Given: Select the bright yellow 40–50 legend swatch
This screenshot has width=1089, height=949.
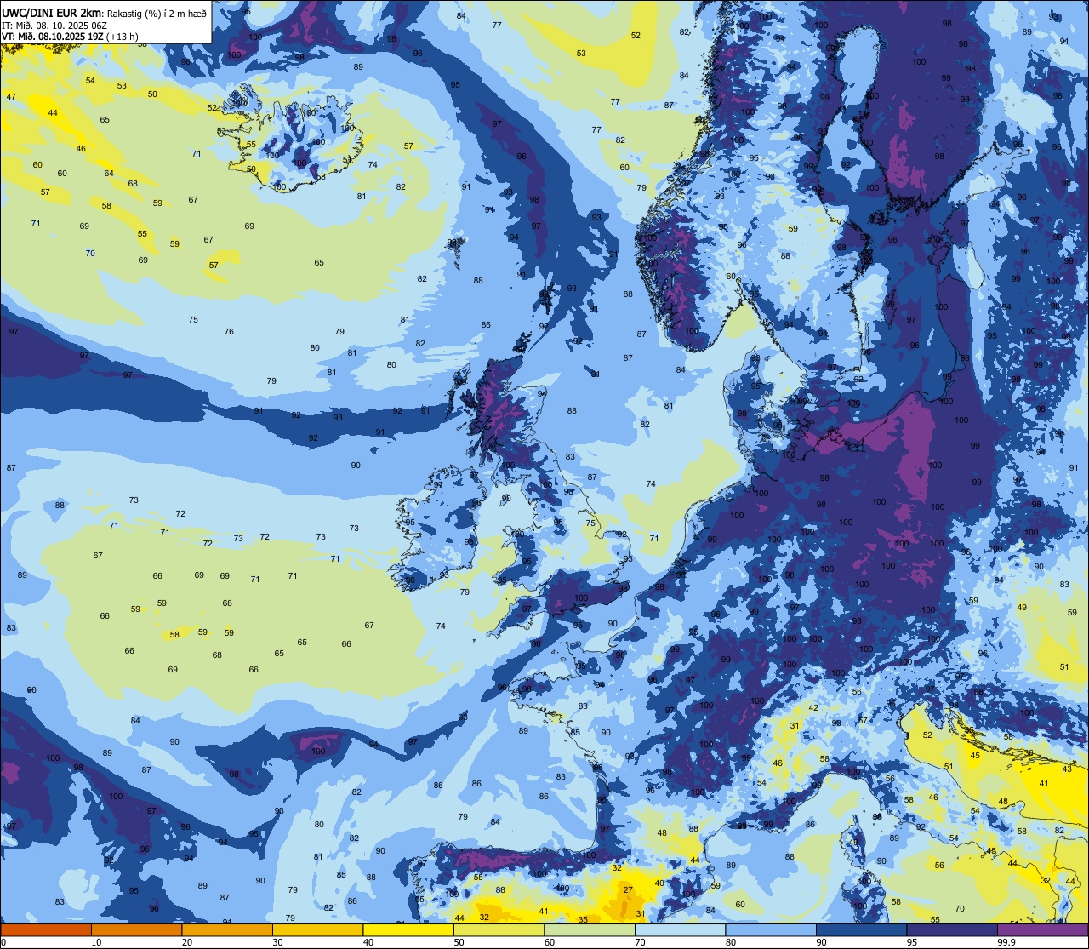Looking at the screenshot, I should point(408,930).
